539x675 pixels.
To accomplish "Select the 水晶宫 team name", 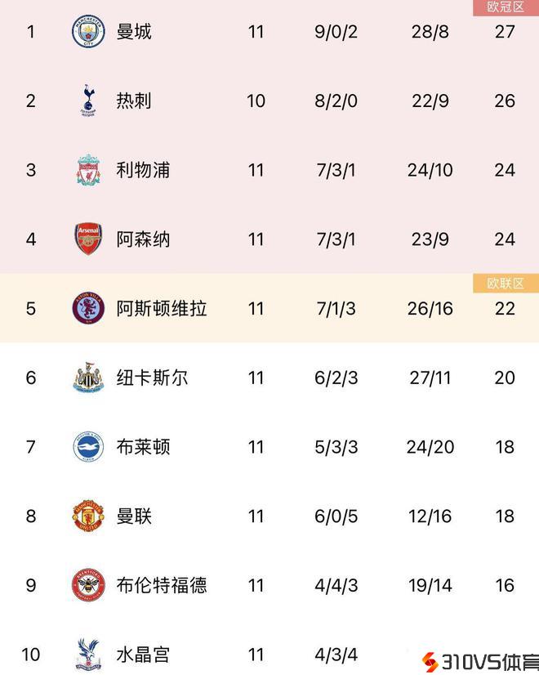I will coord(143,655).
